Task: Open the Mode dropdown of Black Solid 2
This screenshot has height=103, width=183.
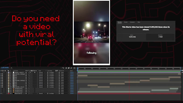Action: [42, 93]
